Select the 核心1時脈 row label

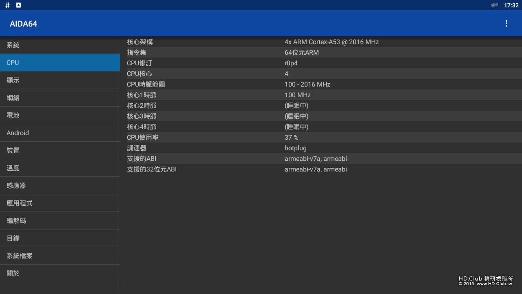tap(142, 95)
